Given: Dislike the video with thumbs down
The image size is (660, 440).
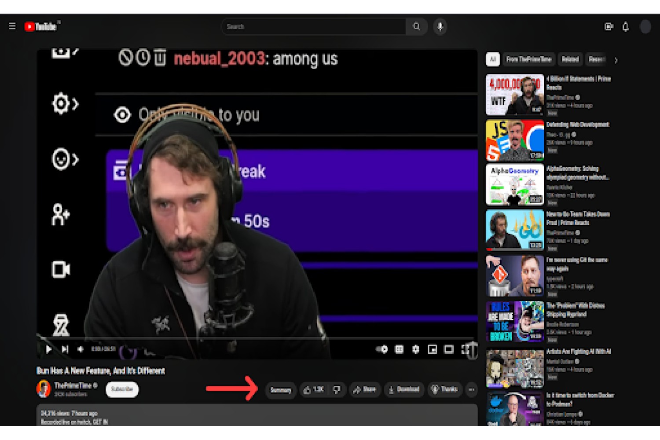Looking at the screenshot, I should point(337,390).
